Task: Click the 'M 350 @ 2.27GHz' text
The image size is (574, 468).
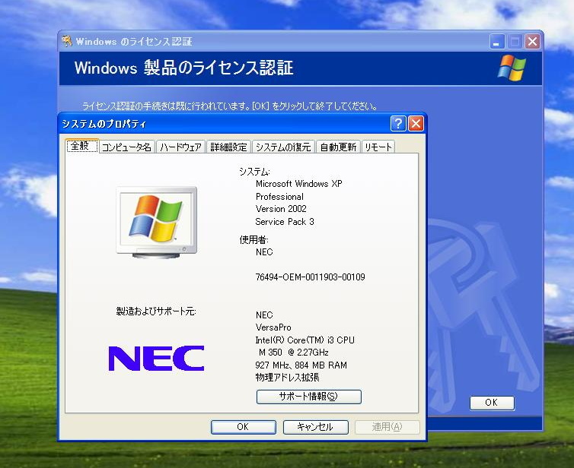Action: [x=294, y=353]
